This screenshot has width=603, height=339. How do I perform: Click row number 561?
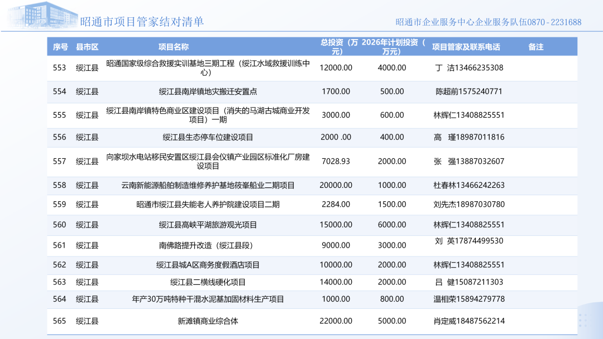coord(60,245)
